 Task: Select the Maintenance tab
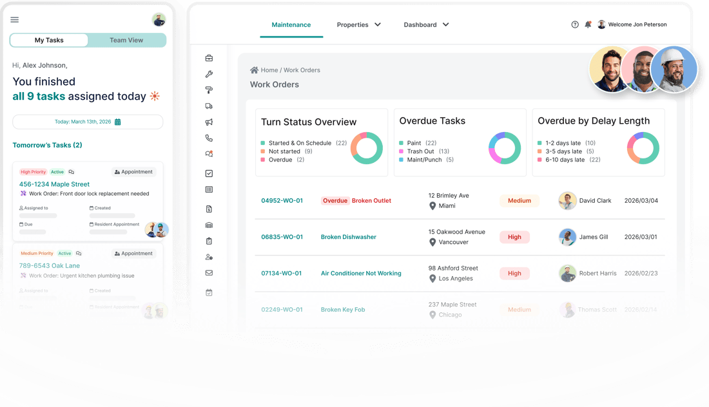coord(291,24)
